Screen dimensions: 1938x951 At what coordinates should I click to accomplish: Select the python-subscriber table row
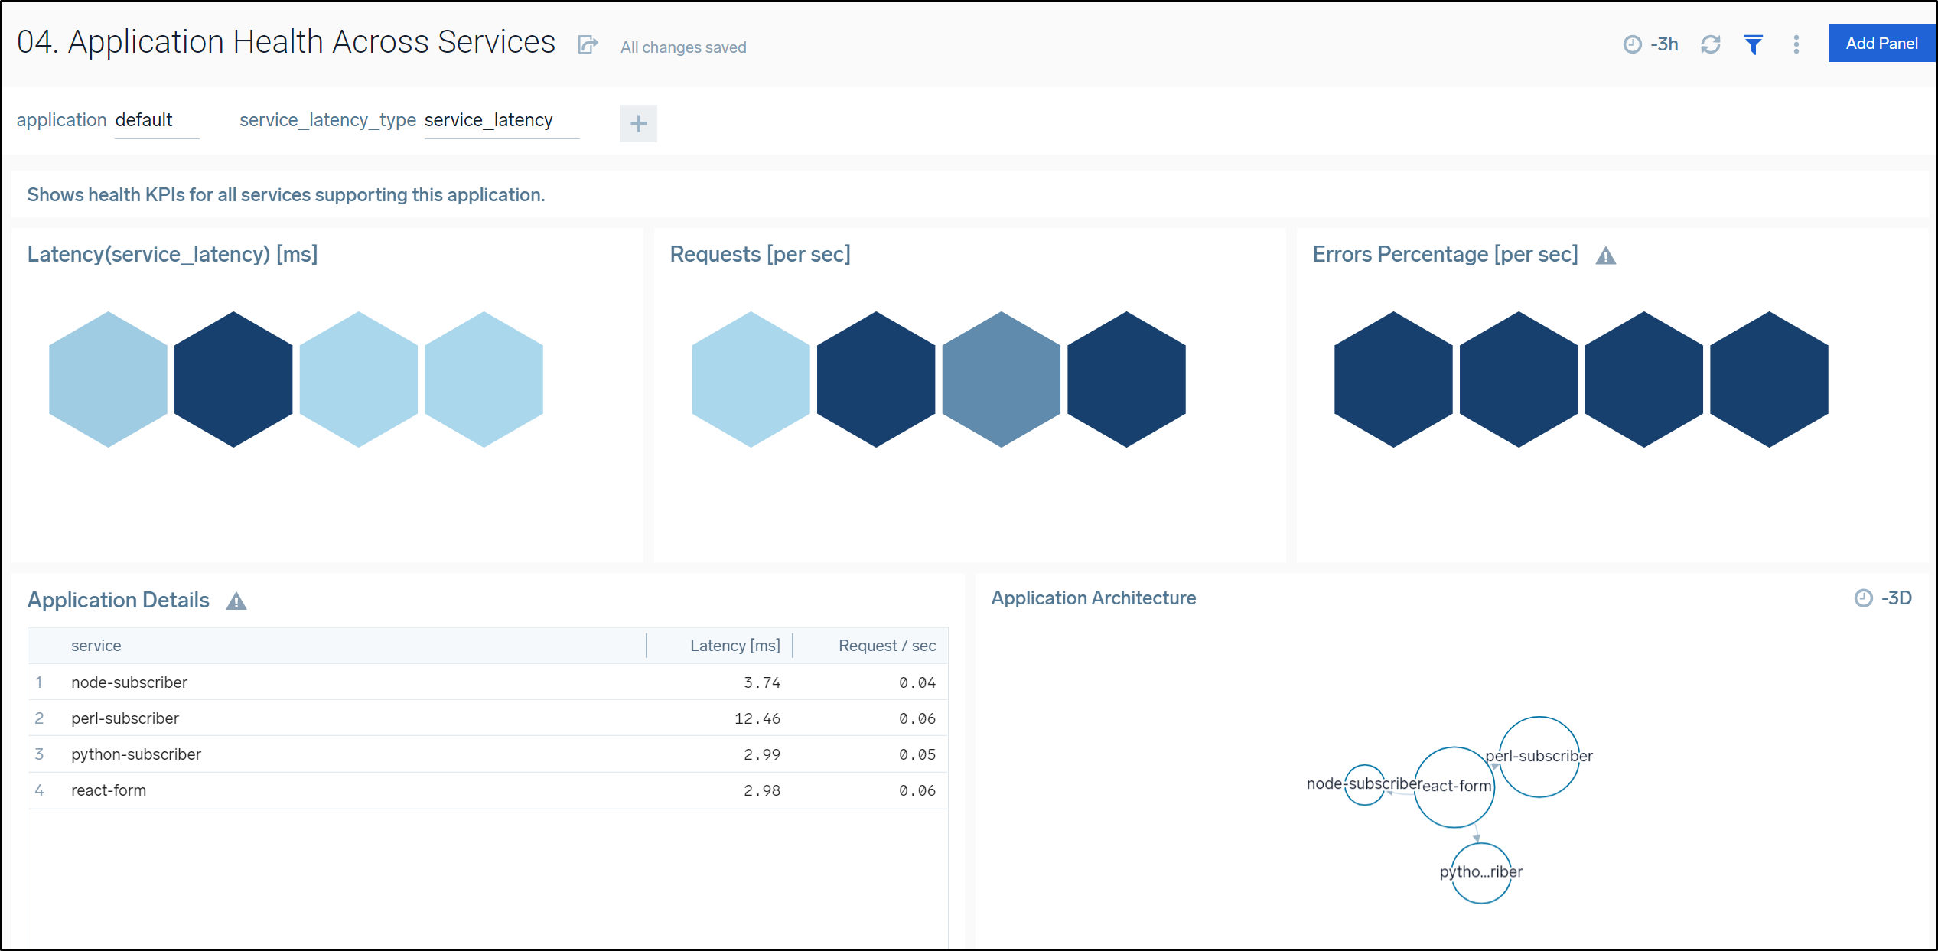(488, 754)
